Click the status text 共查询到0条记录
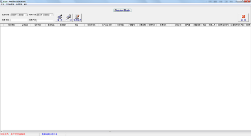251x136 pixels. click(50, 134)
